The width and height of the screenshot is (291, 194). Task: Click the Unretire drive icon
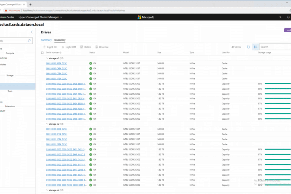[x=97, y=47]
